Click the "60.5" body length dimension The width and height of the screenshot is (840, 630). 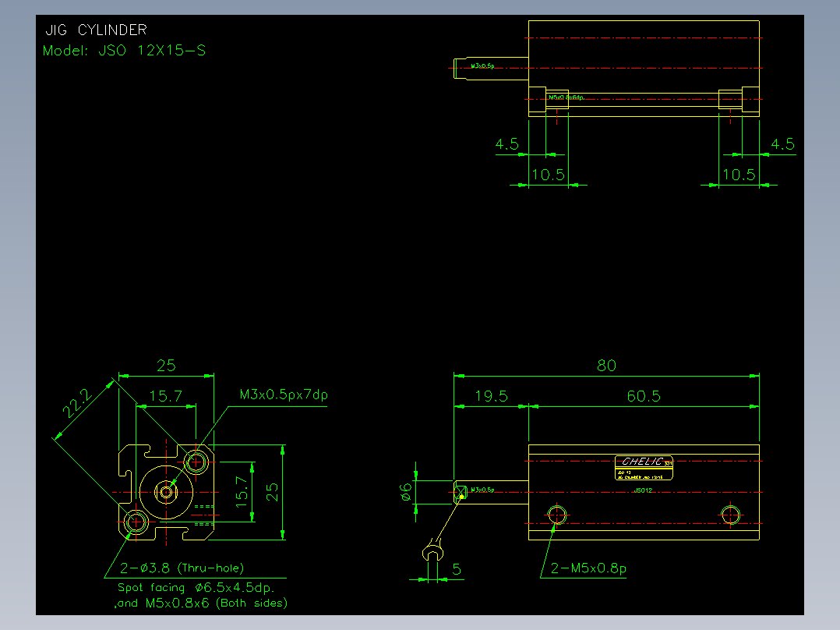pyautogui.click(x=644, y=396)
